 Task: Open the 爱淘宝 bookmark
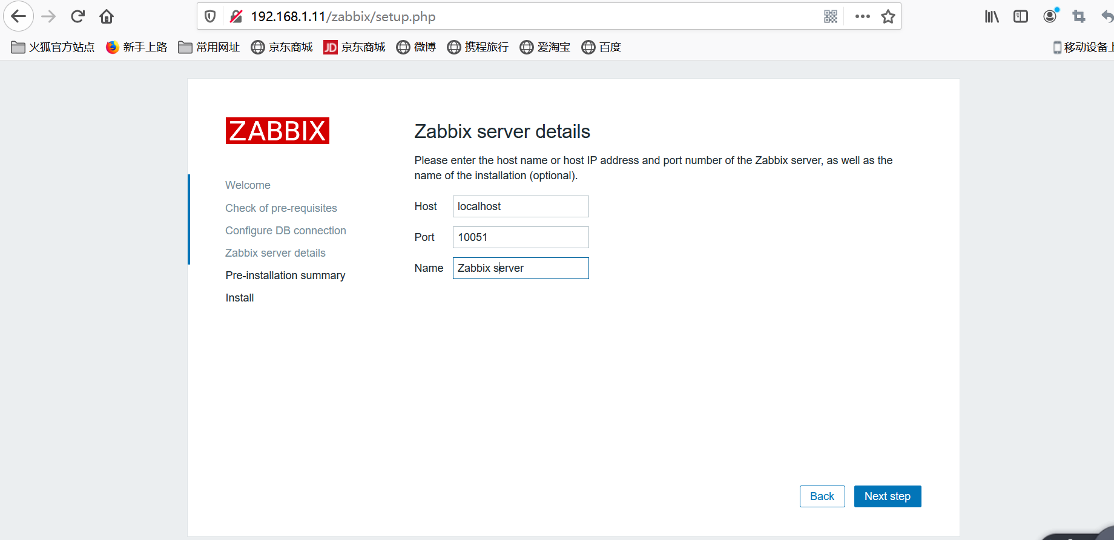(x=545, y=47)
